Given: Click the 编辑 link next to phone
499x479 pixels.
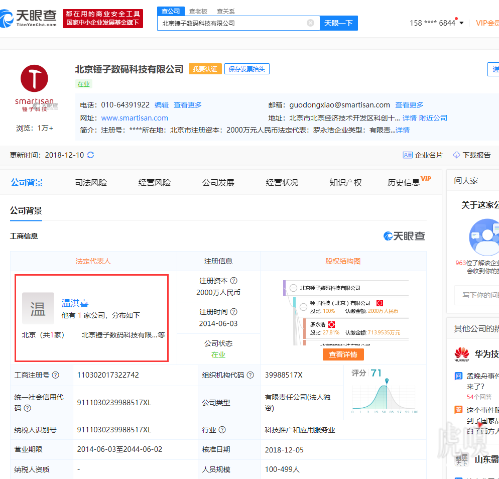Looking at the screenshot, I should click(x=162, y=105).
